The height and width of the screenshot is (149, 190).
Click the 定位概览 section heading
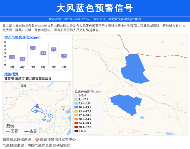(11, 74)
